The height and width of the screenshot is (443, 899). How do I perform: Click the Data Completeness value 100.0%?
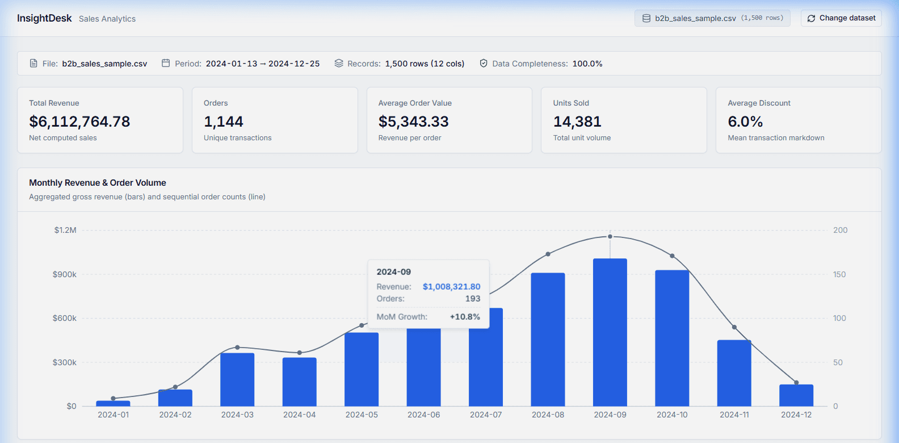pyautogui.click(x=587, y=64)
